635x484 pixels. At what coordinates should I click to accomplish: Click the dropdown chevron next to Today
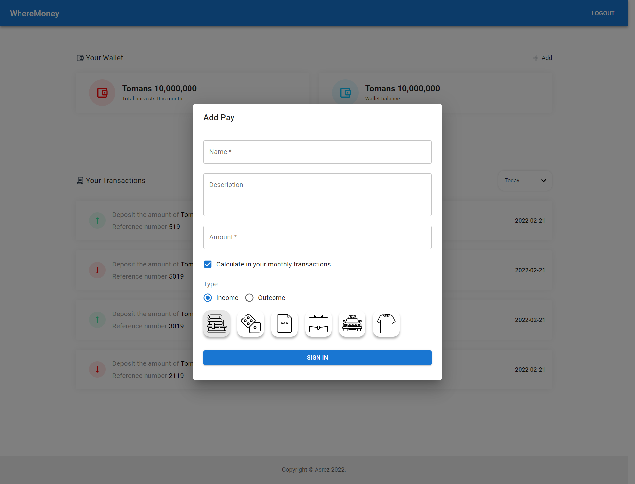[x=543, y=181]
